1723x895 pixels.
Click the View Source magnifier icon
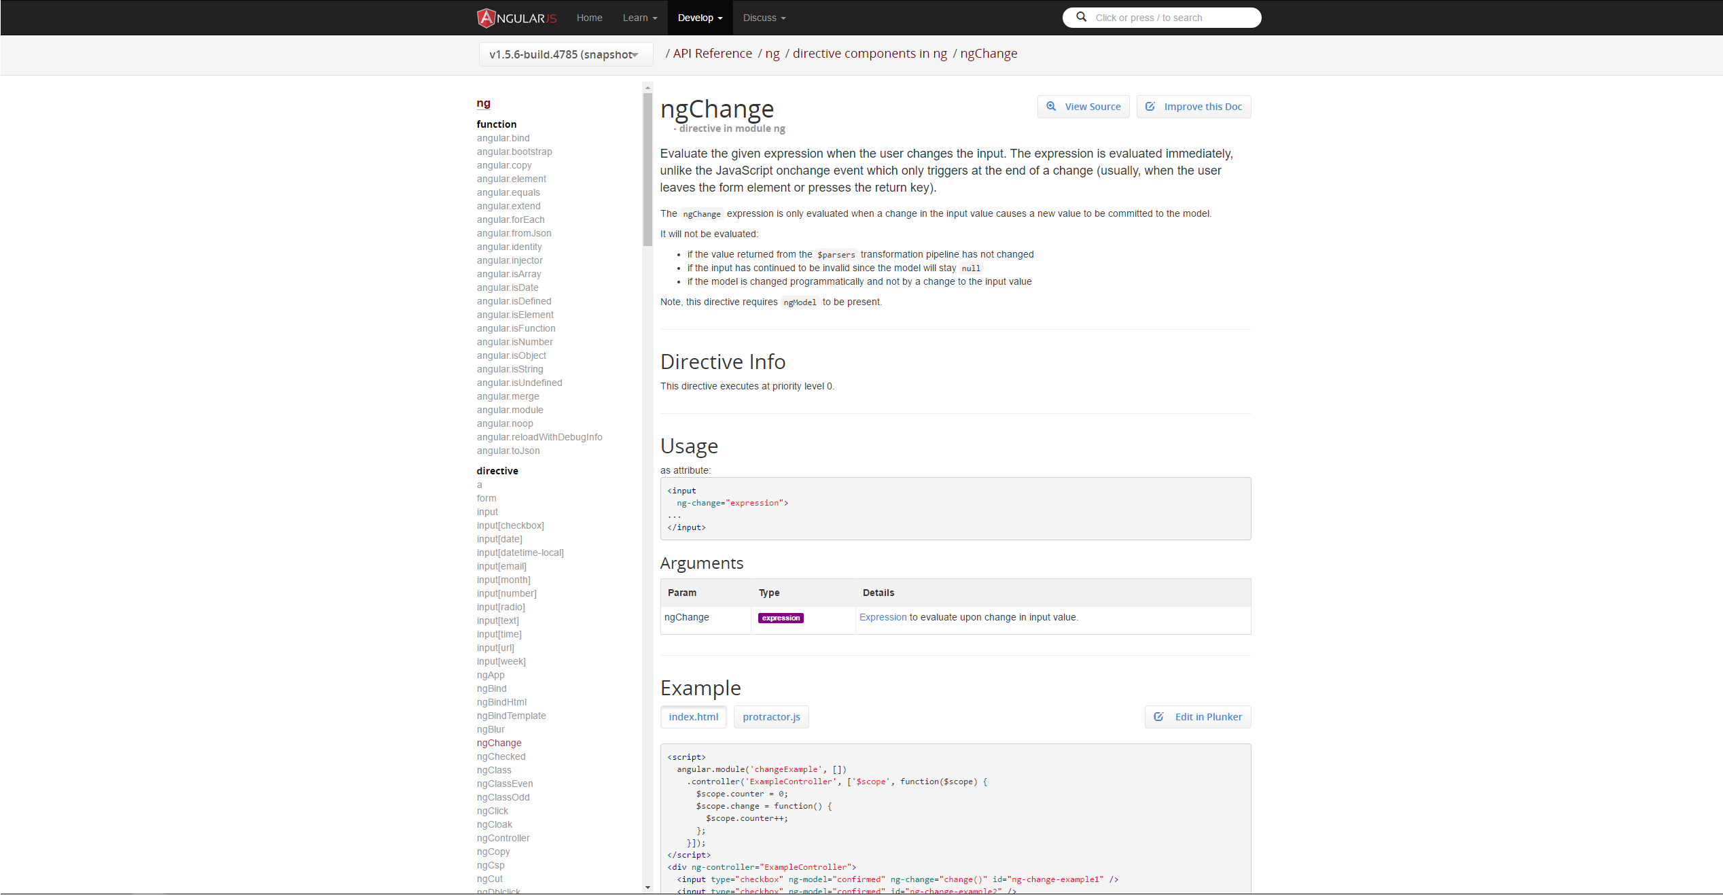click(1051, 107)
